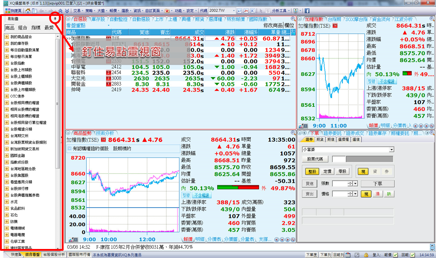Click the calendar icon in status bar
The image size is (436, 258).
(x=348, y=255)
